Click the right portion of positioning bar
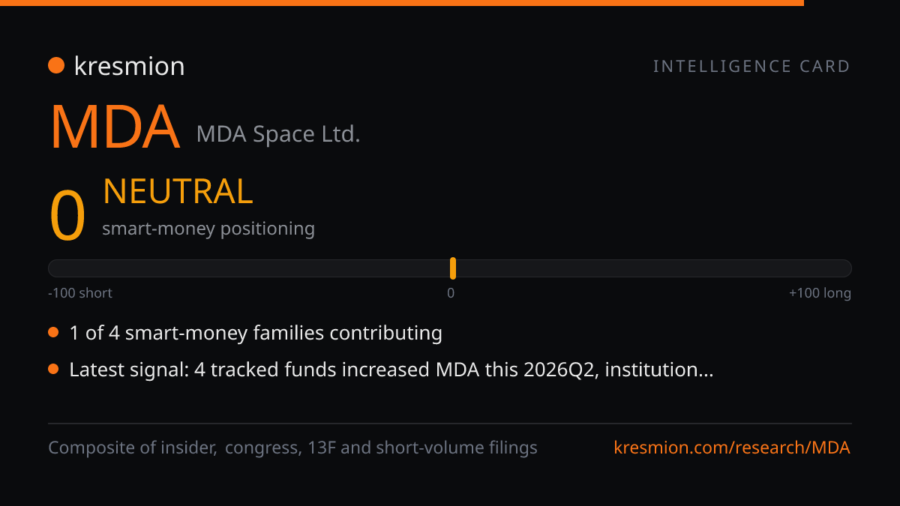This screenshot has width=900, height=506. point(654,268)
